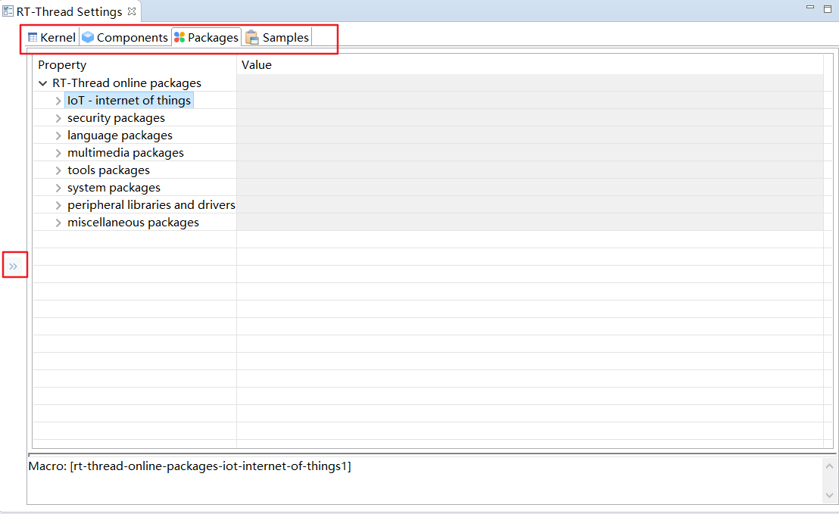Select IoT - internet of things row
This screenshot has height=514, width=839.
pyautogui.click(x=129, y=101)
